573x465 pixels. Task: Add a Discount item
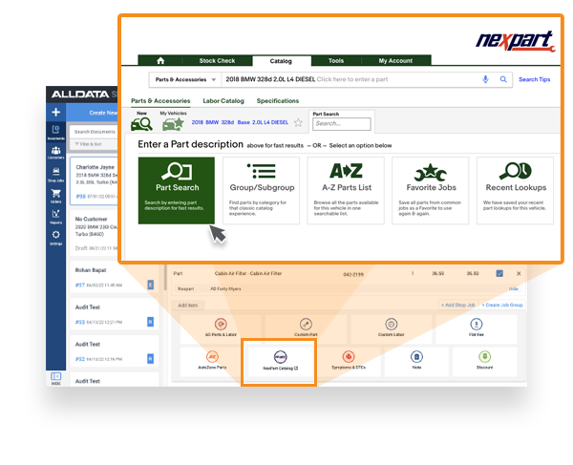[x=484, y=361]
